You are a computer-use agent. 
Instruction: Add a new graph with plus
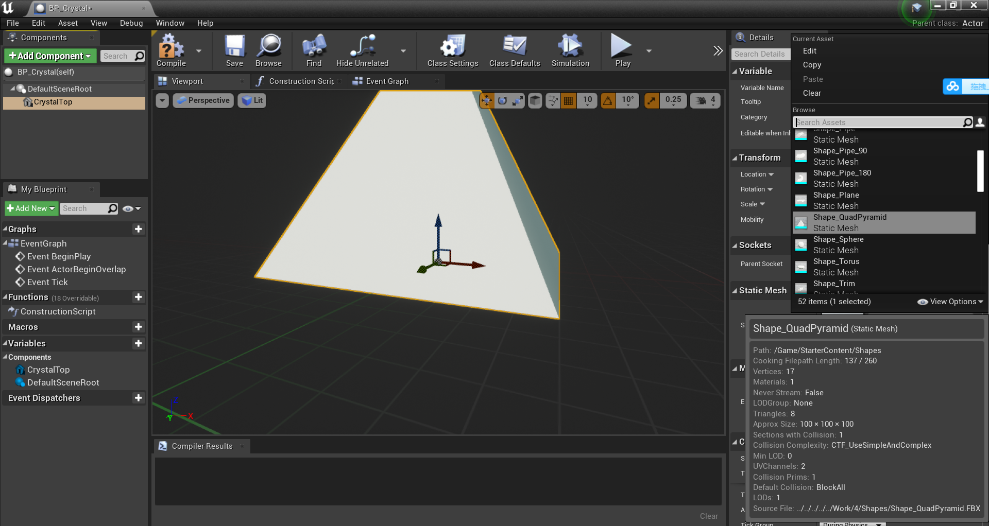138,229
